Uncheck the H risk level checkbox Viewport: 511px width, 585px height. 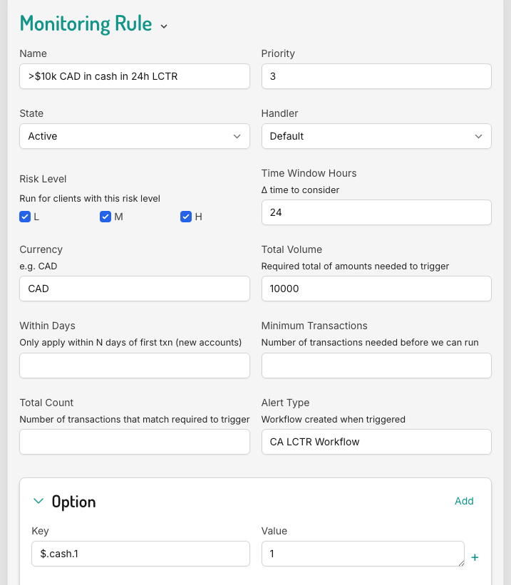coord(186,217)
